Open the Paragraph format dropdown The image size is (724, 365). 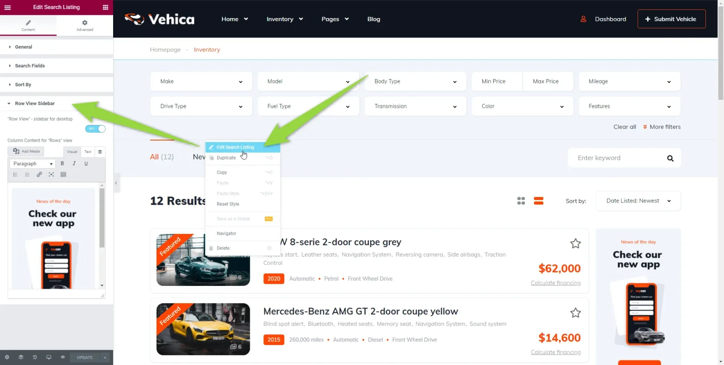point(33,164)
